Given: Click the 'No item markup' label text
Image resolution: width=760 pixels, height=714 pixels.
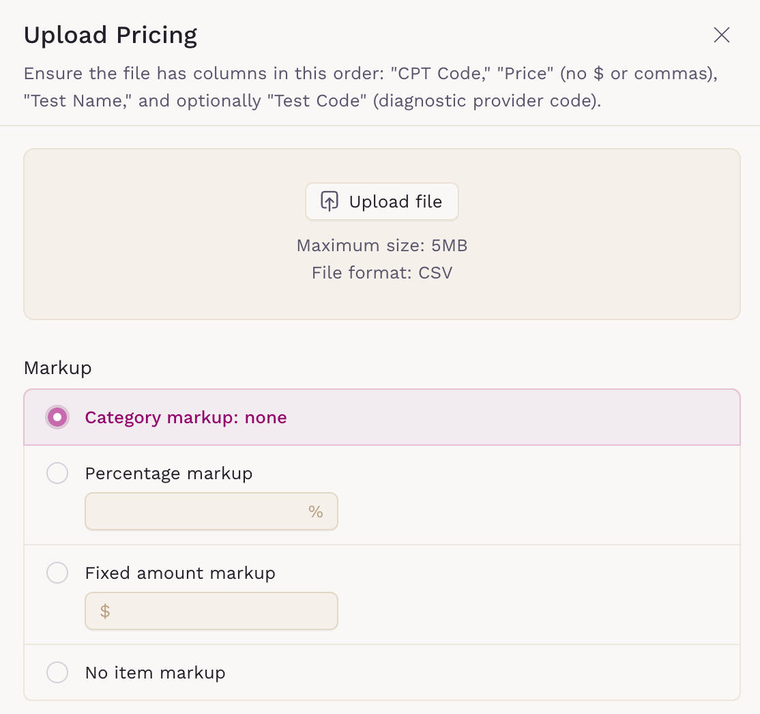Looking at the screenshot, I should coord(155,672).
